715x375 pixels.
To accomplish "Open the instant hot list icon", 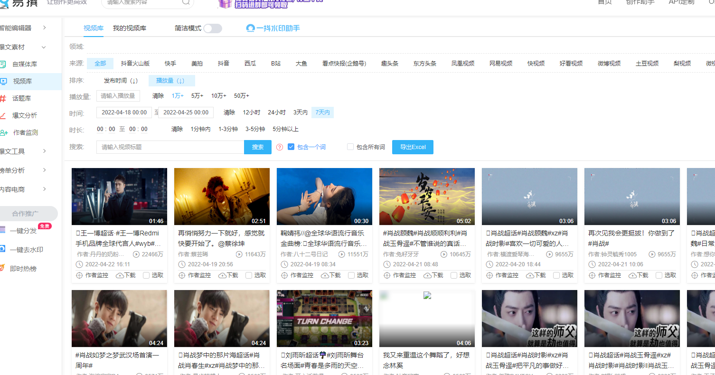I will pos(2,268).
